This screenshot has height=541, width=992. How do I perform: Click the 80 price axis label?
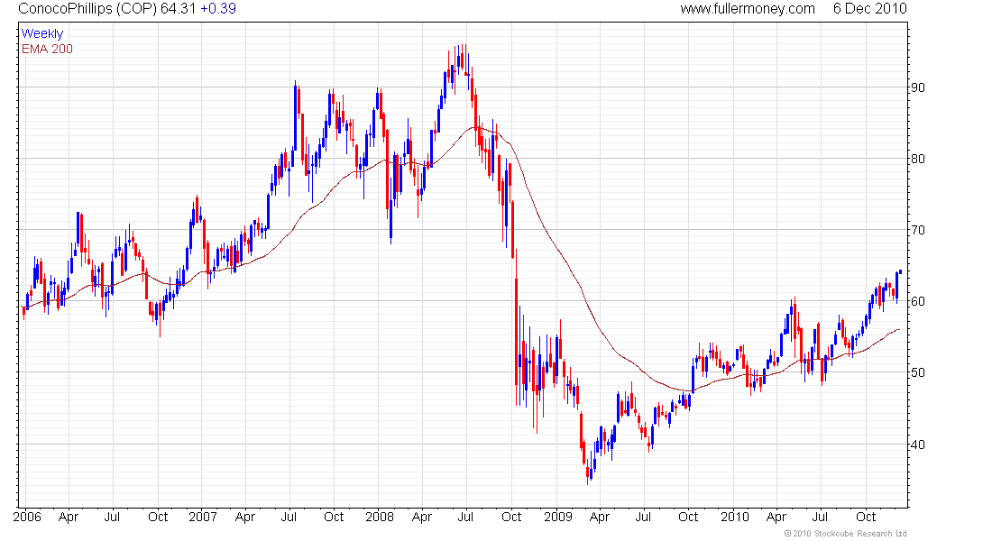click(917, 159)
